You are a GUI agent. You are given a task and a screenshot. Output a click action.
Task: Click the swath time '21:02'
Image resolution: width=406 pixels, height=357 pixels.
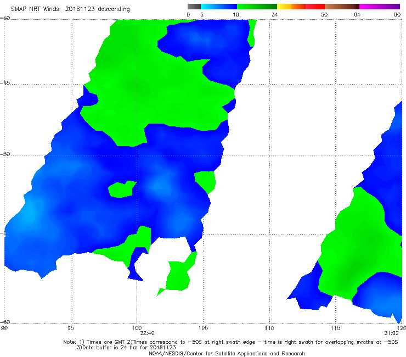[x=391, y=333]
